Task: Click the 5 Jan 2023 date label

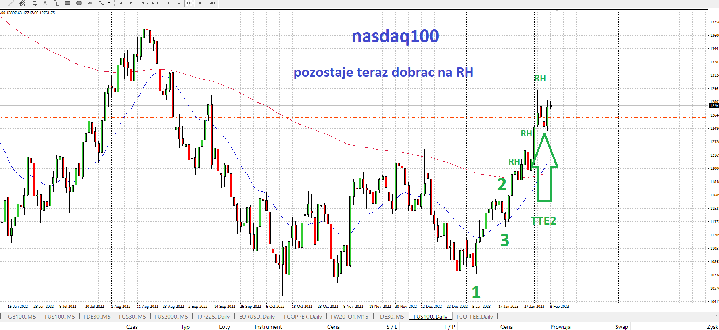Action: [x=481, y=306]
